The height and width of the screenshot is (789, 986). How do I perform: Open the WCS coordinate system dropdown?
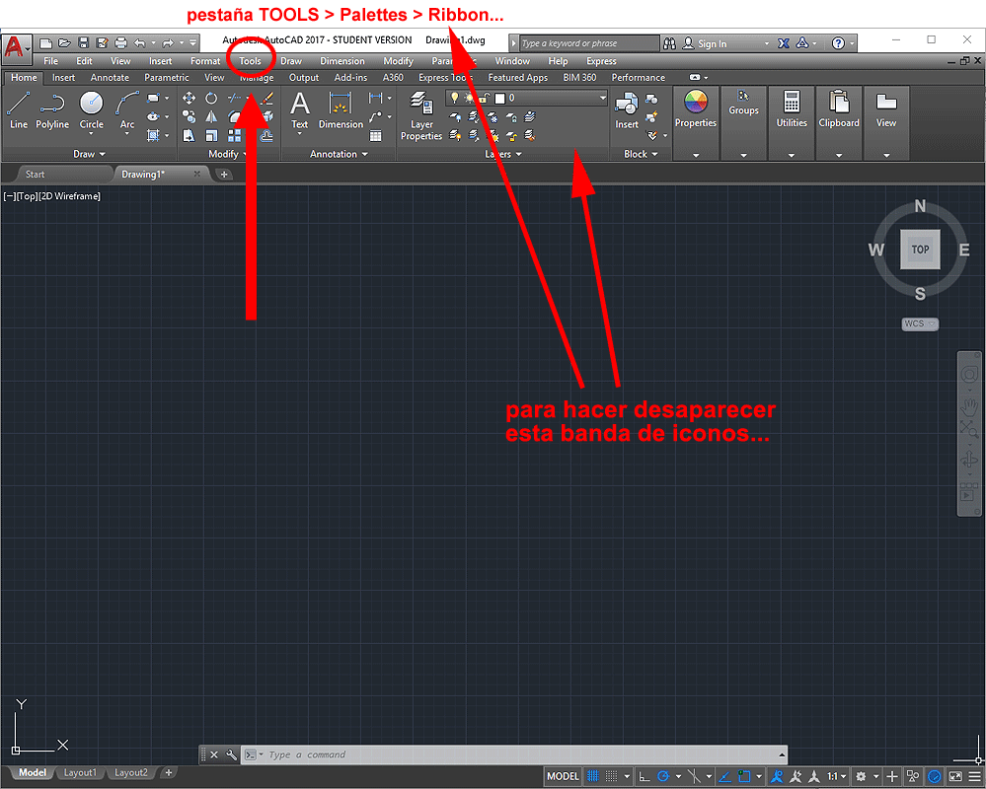(920, 323)
